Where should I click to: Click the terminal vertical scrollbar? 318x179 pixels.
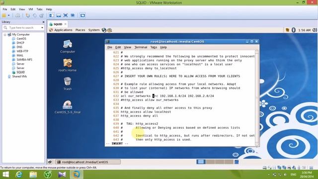[257, 98]
